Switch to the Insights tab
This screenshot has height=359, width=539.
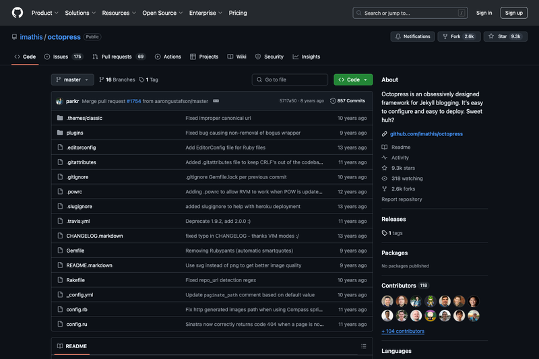pos(307,57)
